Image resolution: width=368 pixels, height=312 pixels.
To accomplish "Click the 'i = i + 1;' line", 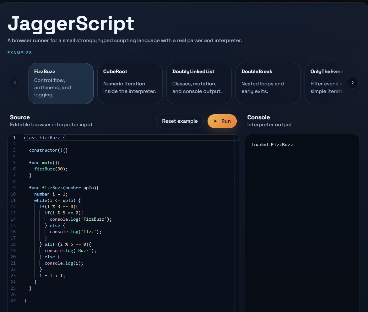I will point(52,276).
